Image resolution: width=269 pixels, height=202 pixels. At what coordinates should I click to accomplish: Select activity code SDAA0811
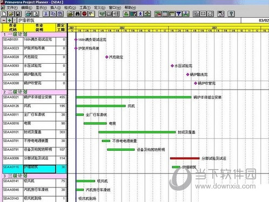[11, 115]
